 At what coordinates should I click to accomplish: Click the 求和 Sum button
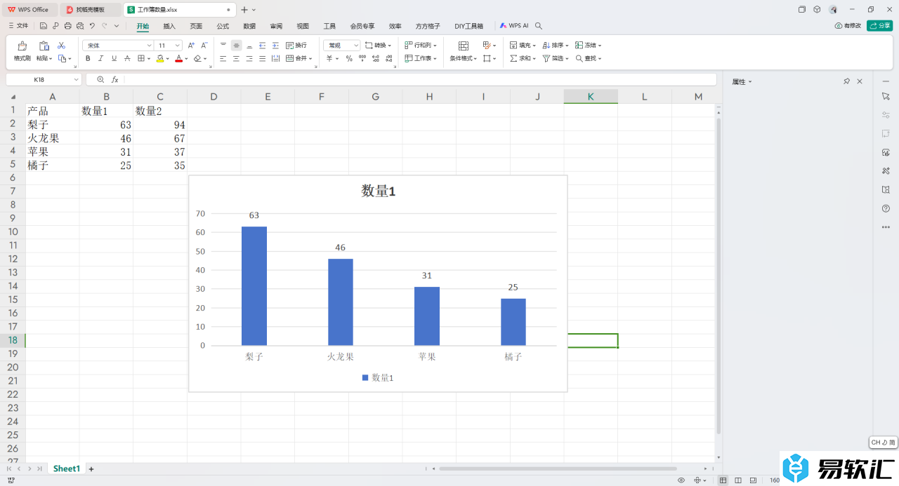coord(523,59)
